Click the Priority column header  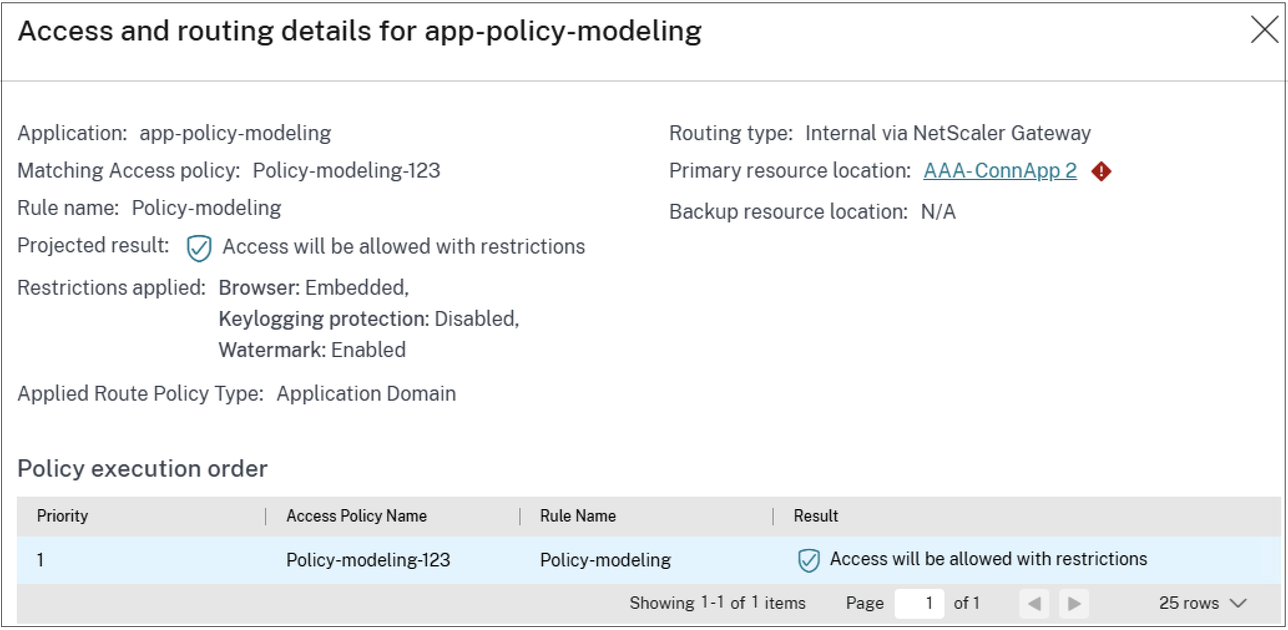tap(62, 515)
